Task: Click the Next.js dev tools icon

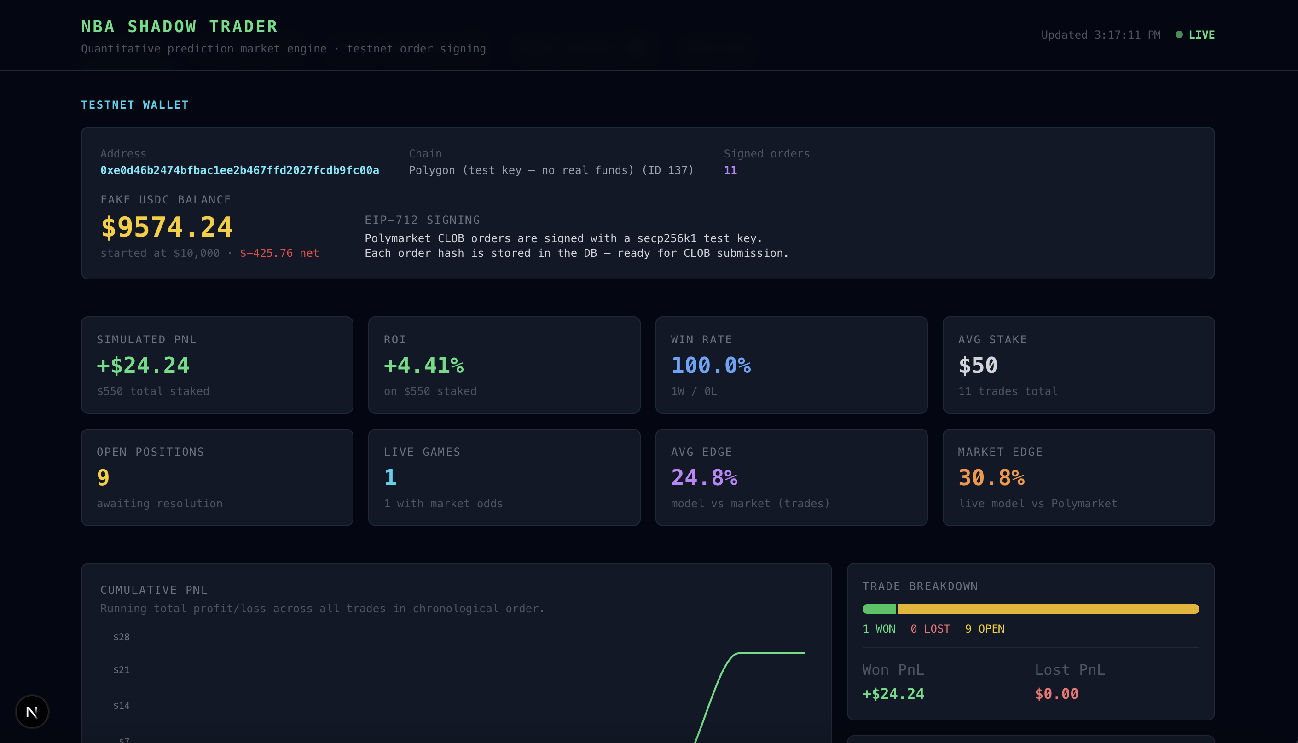Action: [32, 711]
